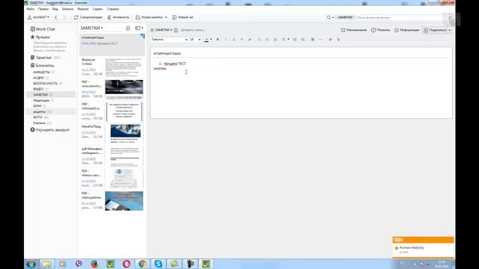Open the ЗАМЕТКИ note list header dropdown
Image resolution: width=479 pixels, height=269 pixels.
(x=91, y=28)
